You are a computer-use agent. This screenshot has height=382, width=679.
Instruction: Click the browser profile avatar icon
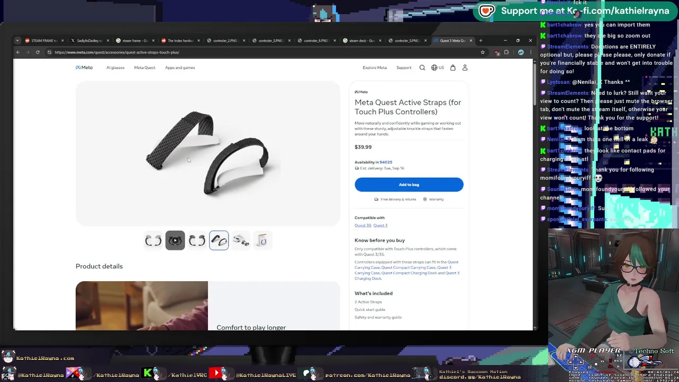(x=521, y=52)
